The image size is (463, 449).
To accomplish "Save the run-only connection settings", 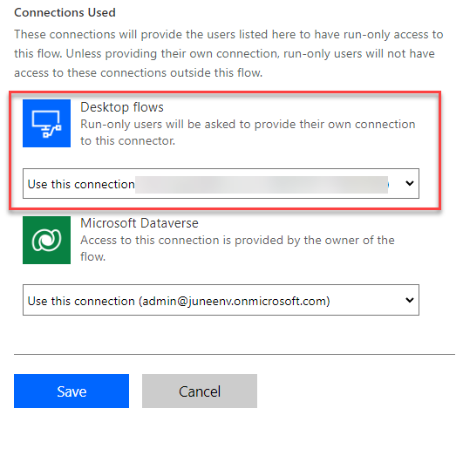I will click(71, 391).
